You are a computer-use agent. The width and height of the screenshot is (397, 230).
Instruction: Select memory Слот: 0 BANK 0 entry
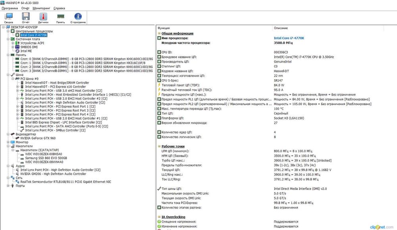click(x=87, y=59)
